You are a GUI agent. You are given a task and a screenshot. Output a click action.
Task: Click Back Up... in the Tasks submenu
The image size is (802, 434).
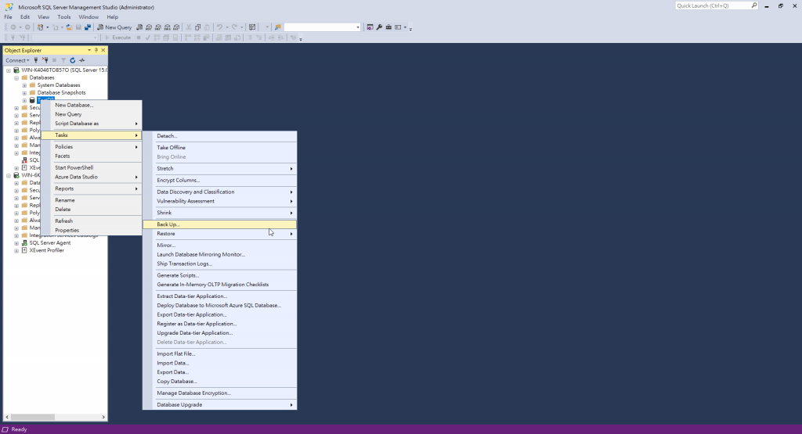coord(219,224)
